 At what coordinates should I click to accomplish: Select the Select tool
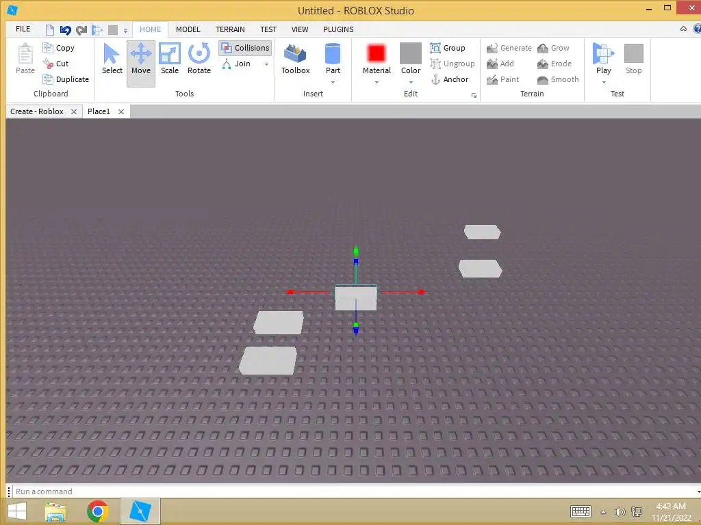pyautogui.click(x=112, y=59)
